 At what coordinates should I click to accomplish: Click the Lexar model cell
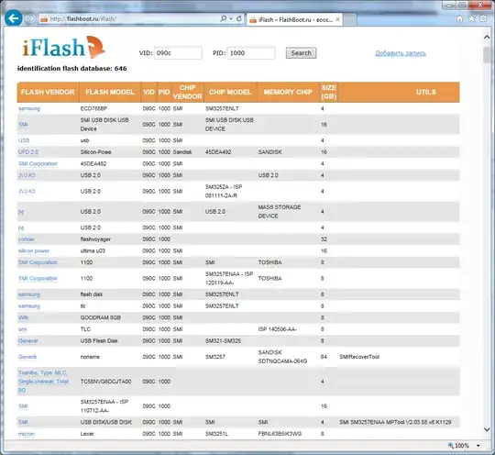click(87, 434)
